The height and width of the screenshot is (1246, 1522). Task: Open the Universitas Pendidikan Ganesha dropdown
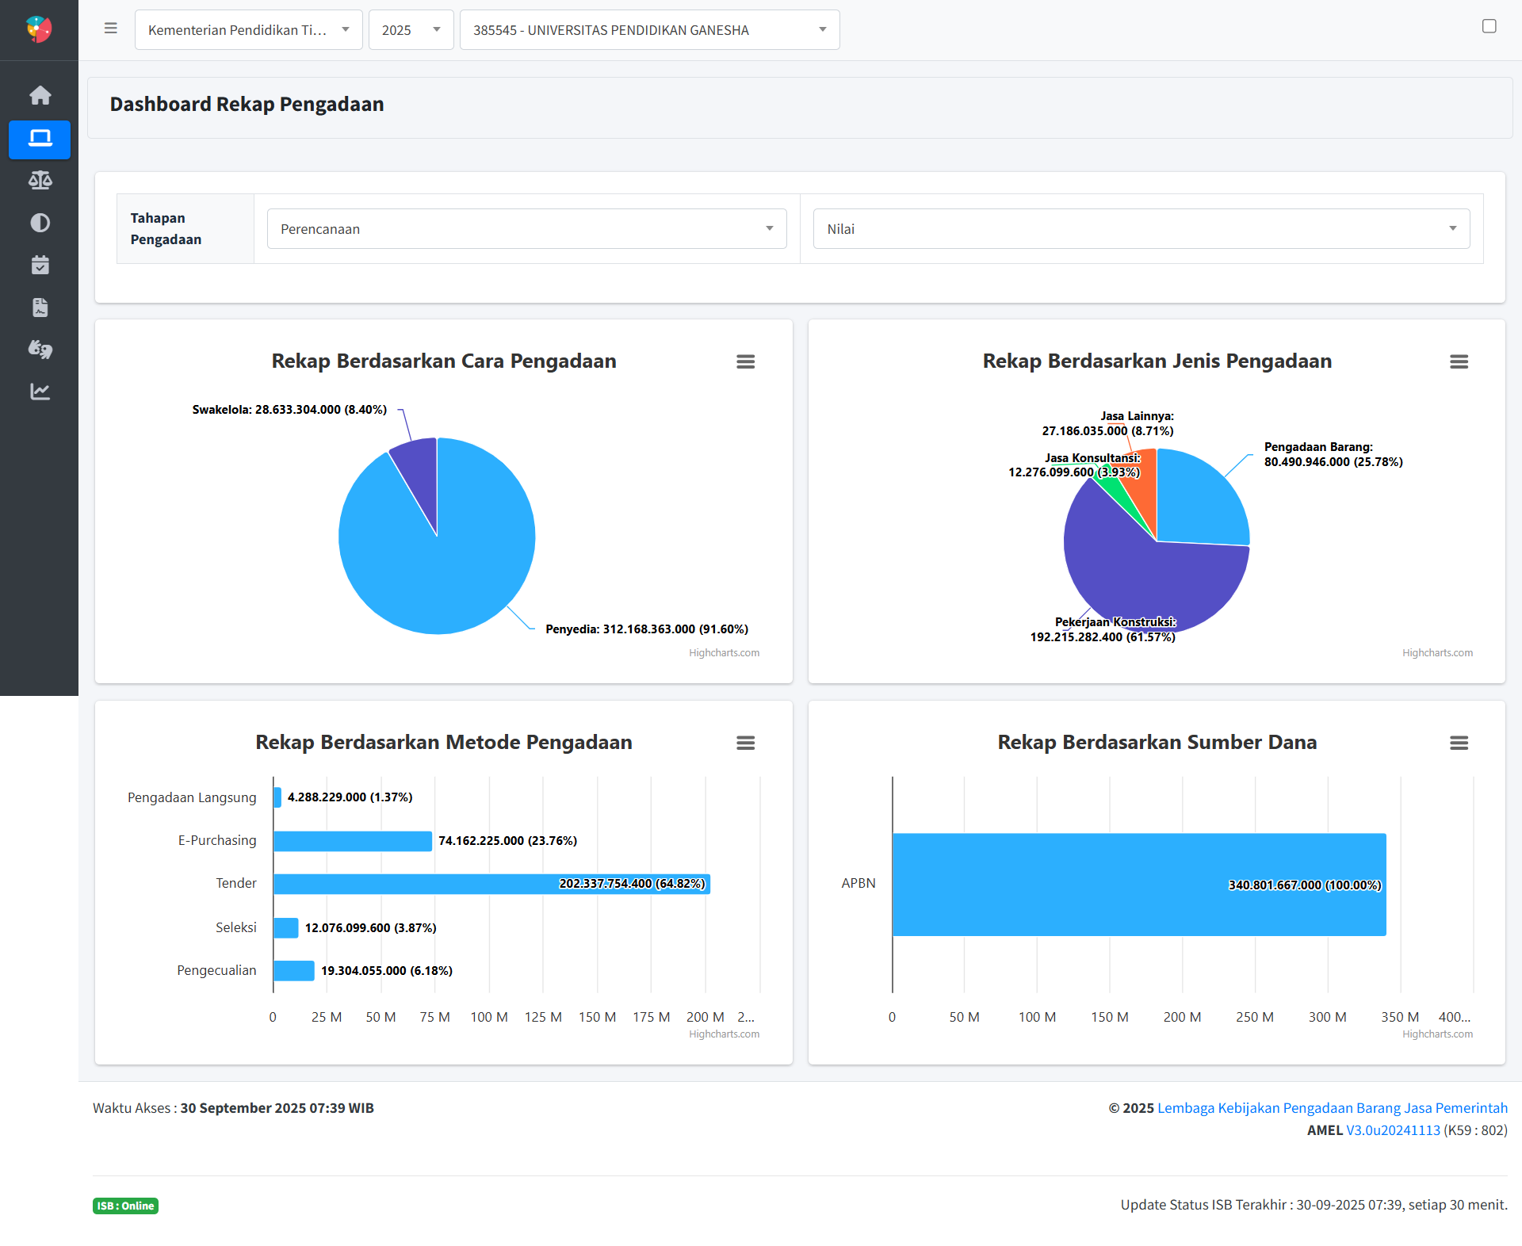pos(649,30)
